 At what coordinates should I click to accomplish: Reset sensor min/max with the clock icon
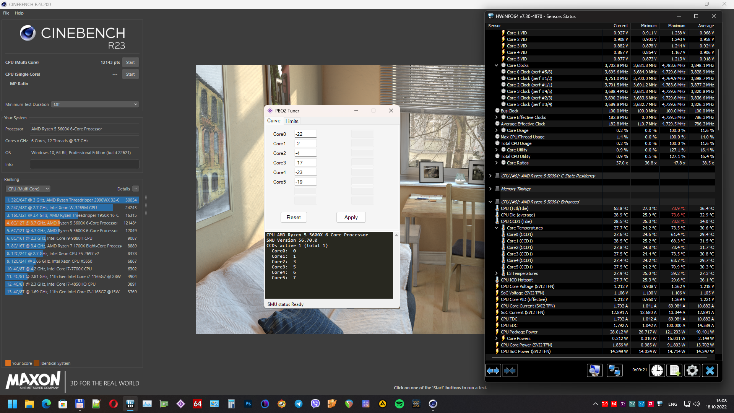pos(657,371)
